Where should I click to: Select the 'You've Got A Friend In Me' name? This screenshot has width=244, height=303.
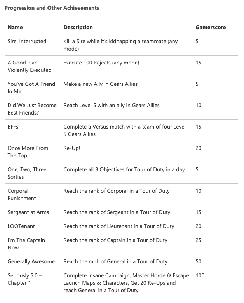[31, 87]
